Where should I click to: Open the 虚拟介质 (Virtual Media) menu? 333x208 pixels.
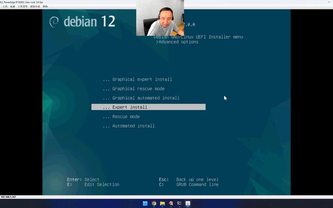[35, 6]
